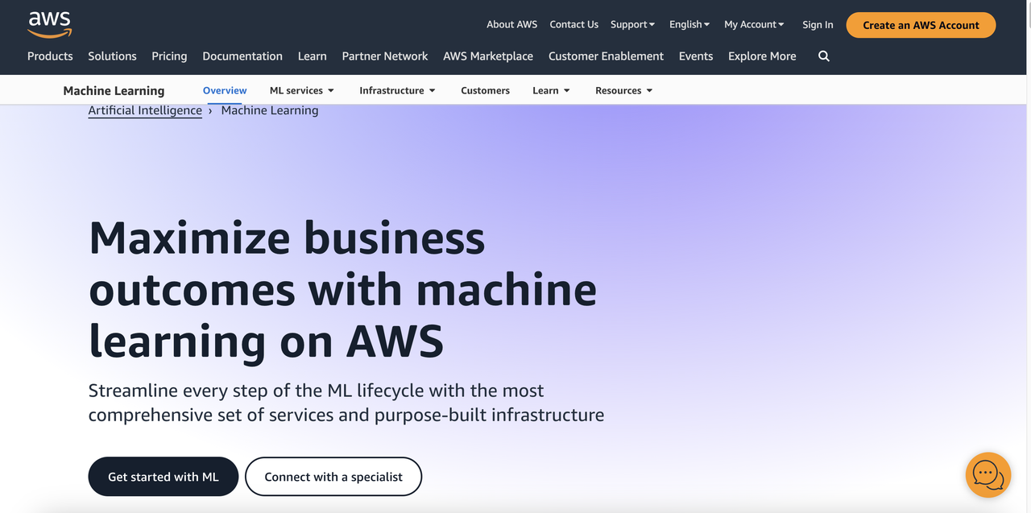Follow the Artificial Intelligence breadcrumb link

pos(145,110)
